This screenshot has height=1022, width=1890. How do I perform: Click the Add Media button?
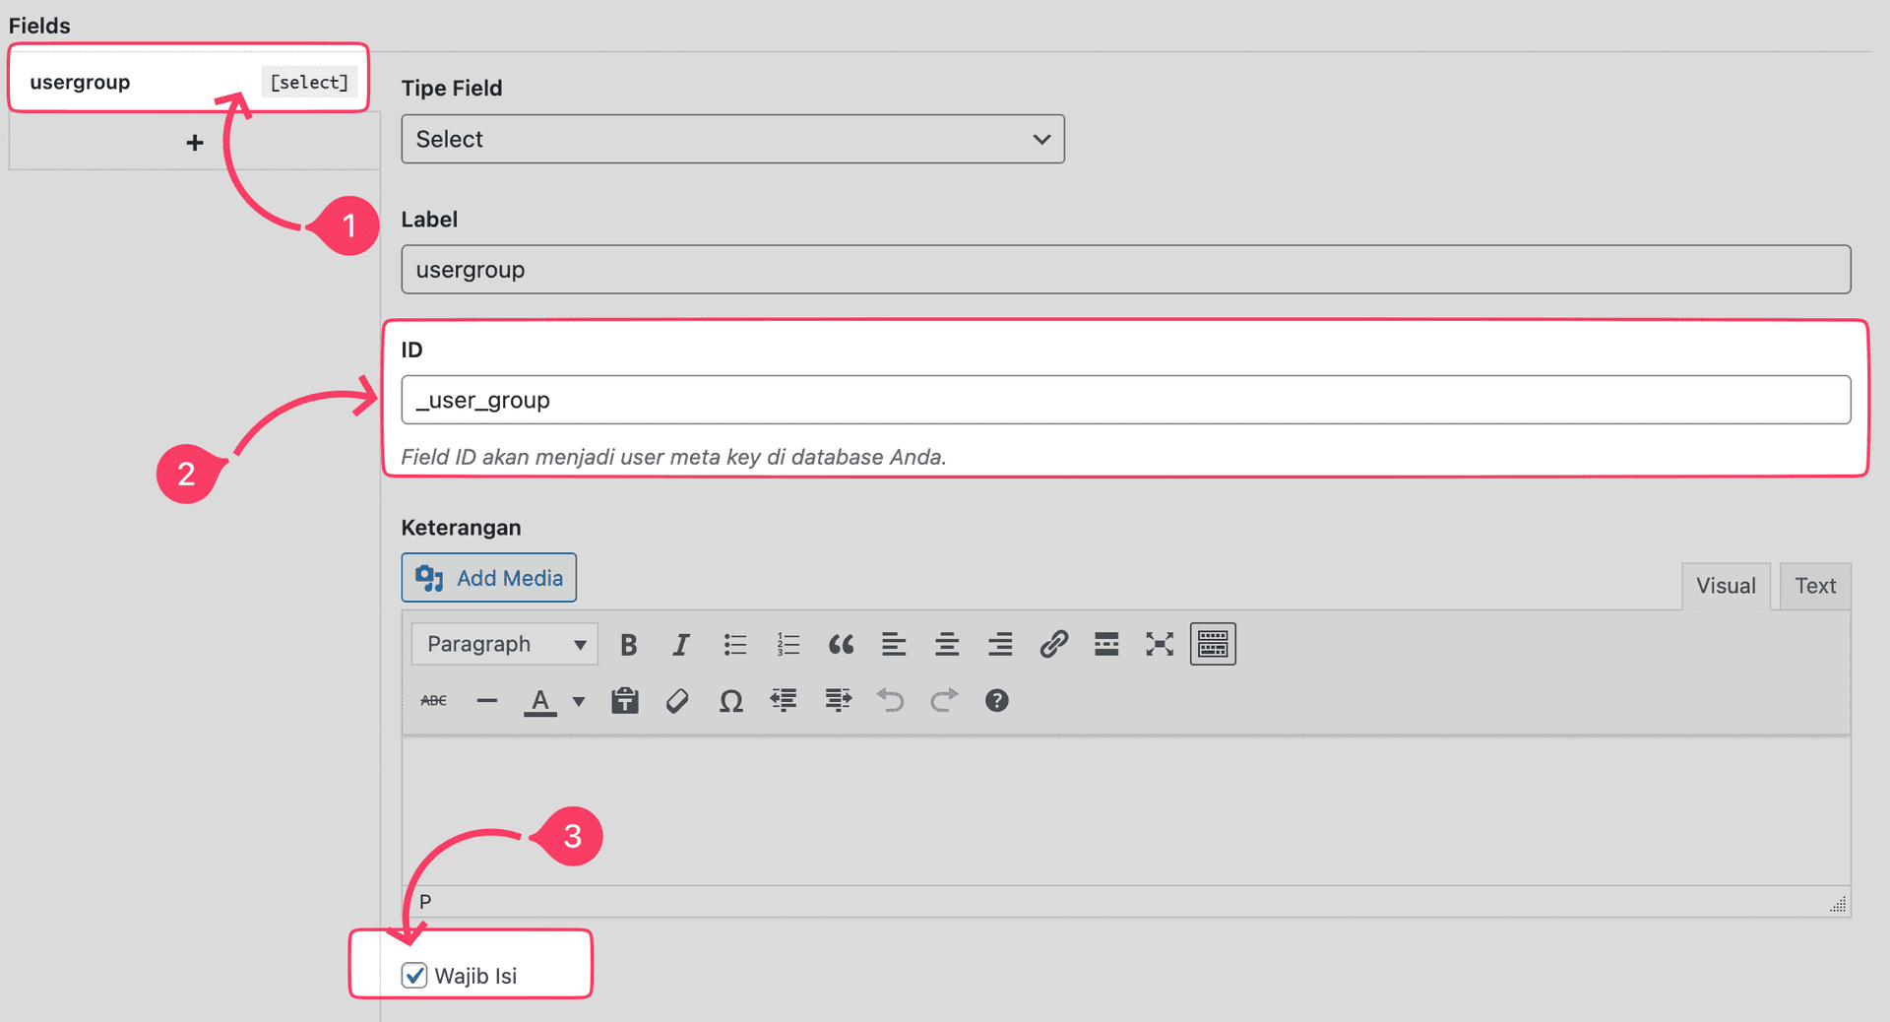pos(488,577)
